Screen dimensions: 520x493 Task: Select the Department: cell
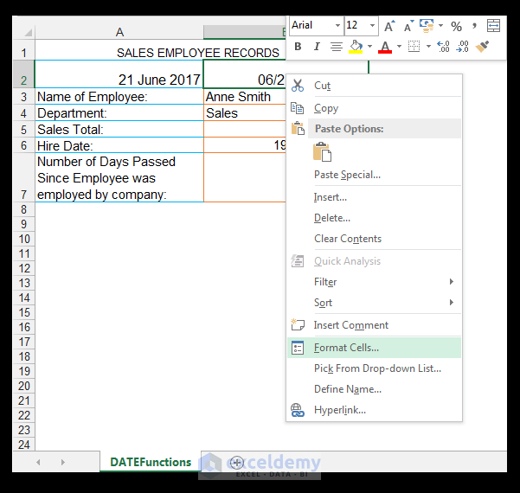pos(119,113)
